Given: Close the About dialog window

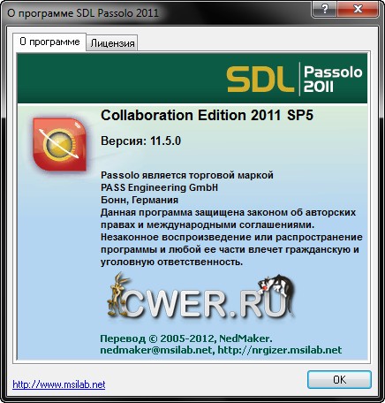Looking at the screenshot, I should click(358, 9).
